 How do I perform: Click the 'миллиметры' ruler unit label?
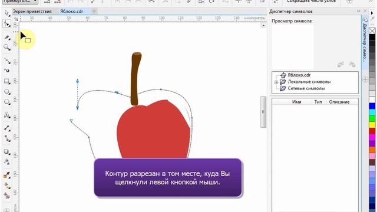[x=254, y=18]
